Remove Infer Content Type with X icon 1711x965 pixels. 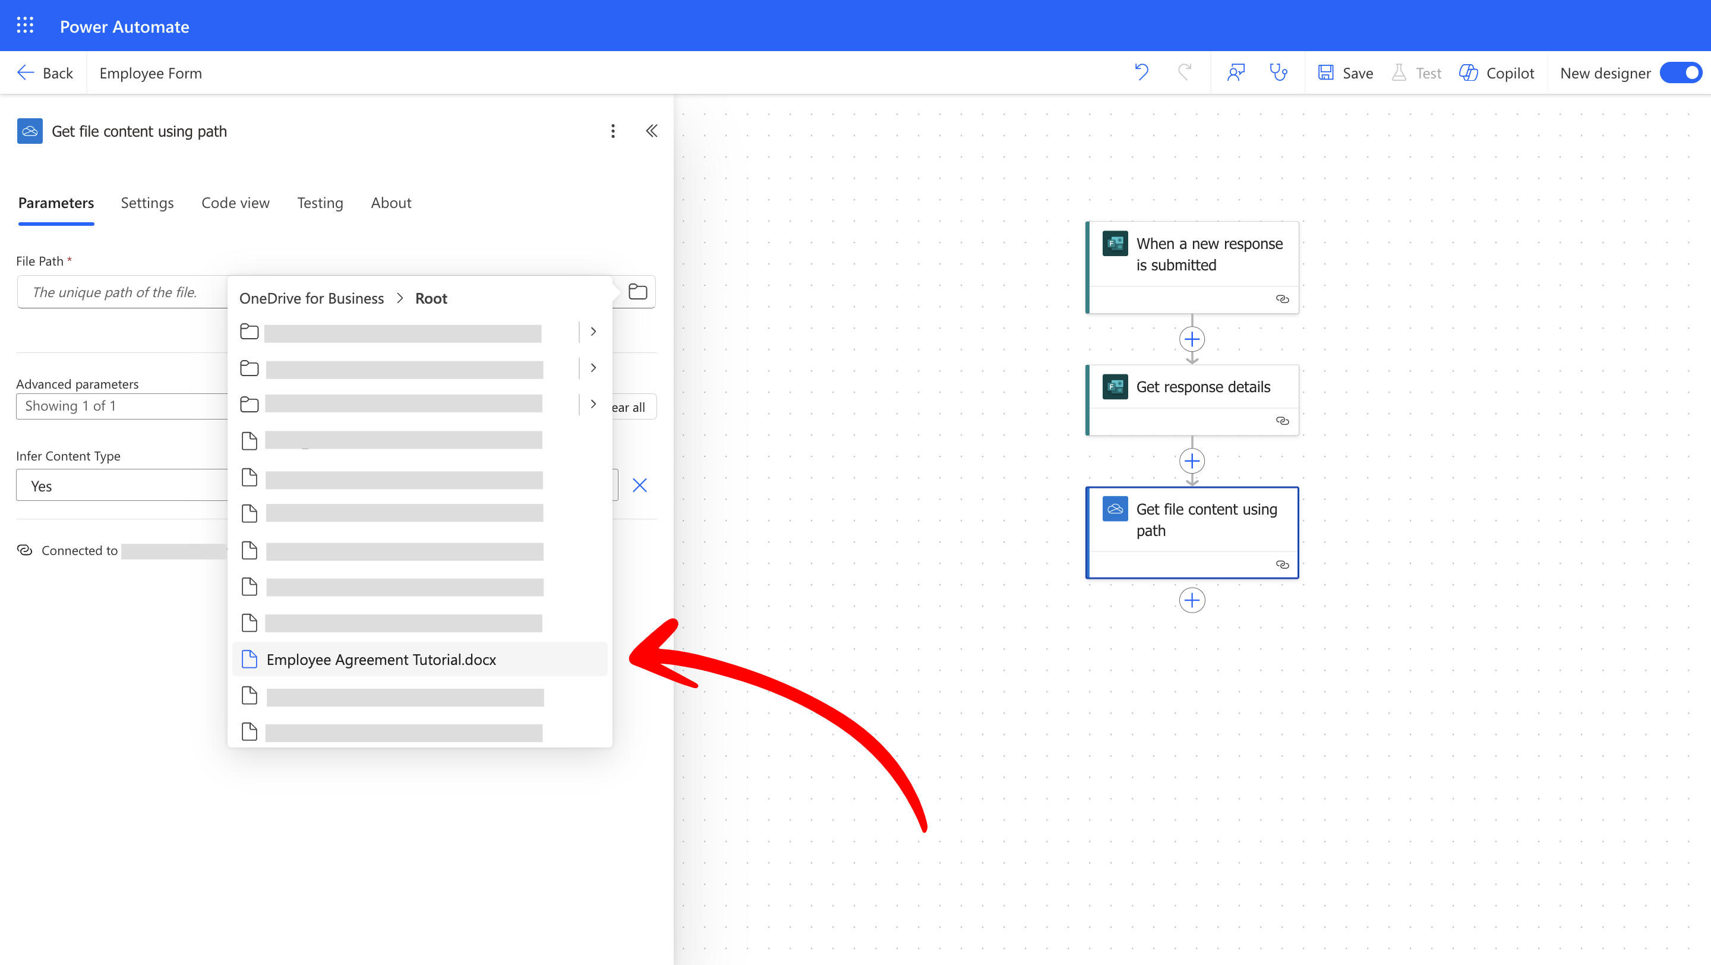(x=639, y=485)
